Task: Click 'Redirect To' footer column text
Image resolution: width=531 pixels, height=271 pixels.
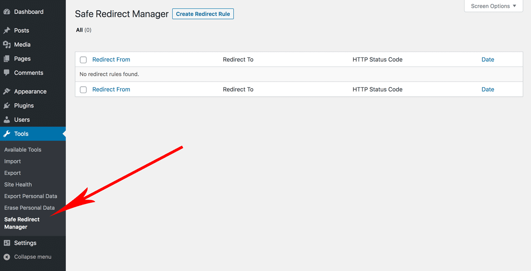Action: (x=238, y=89)
